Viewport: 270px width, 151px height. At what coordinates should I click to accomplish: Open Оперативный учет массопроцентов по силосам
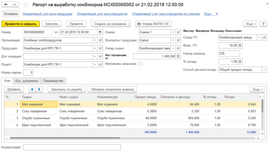(166, 14)
